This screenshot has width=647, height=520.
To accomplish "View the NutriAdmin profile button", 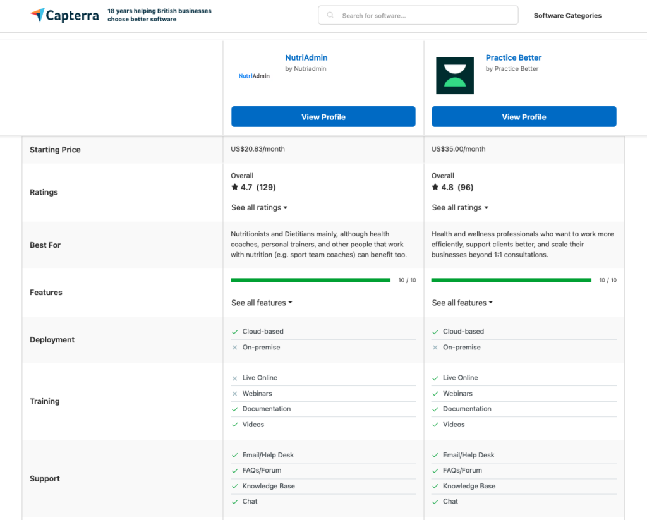I will (323, 117).
